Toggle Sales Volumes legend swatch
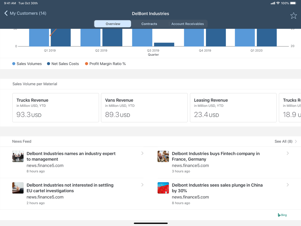This screenshot has height=226, width=301. (14, 64)
